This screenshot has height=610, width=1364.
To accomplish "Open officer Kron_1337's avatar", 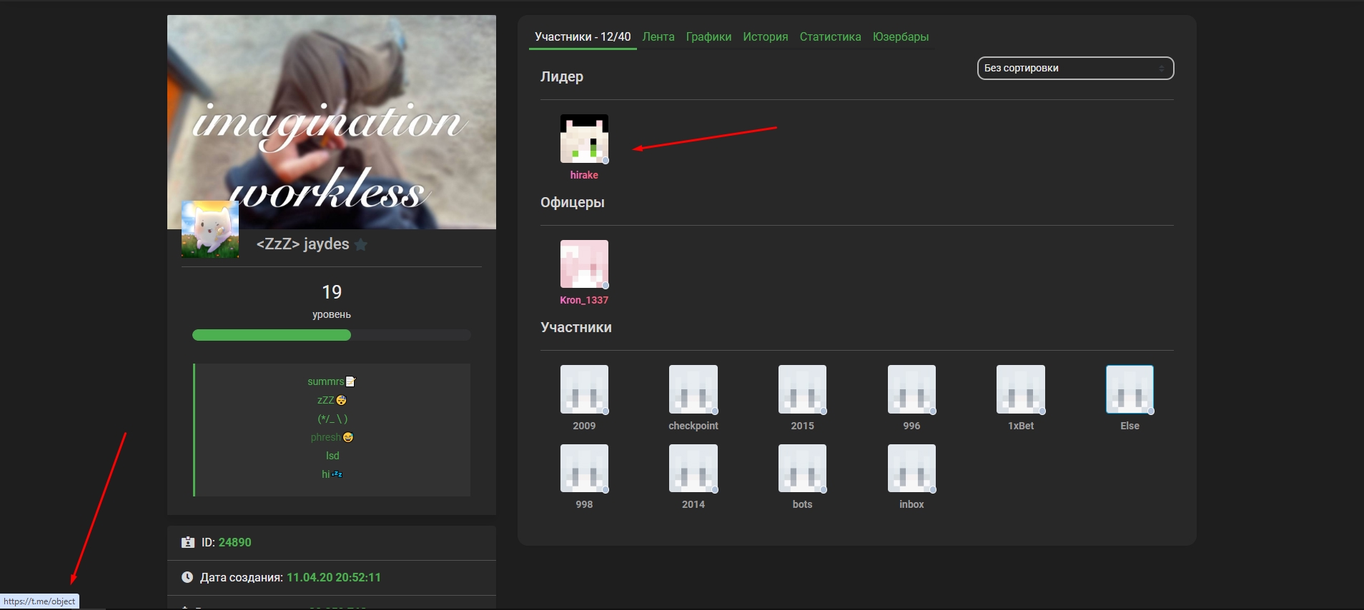I will [584, 264].
